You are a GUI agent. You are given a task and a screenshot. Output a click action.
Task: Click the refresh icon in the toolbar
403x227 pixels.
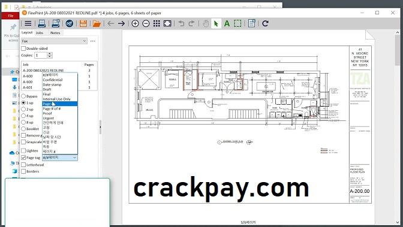(265, 23)
